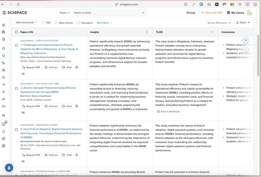261x177 pixels.
Task: Reload the page in browser toolbar
Action: coord(18,4)
